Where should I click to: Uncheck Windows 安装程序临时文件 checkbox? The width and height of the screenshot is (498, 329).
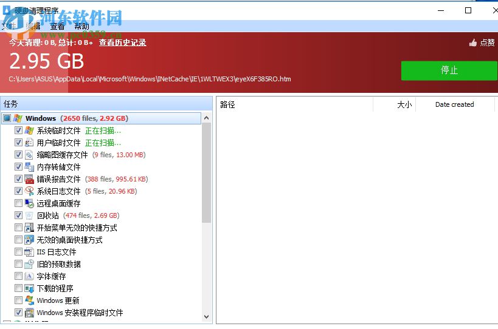tap(18, 313)
